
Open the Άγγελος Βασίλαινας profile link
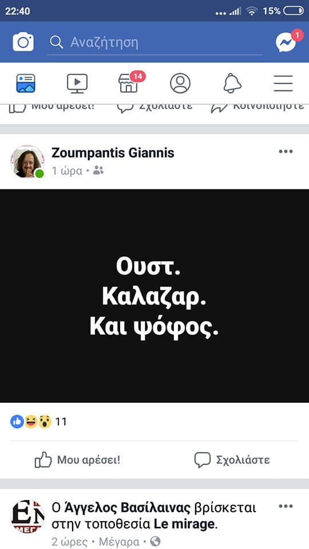(x=128, y=508)
